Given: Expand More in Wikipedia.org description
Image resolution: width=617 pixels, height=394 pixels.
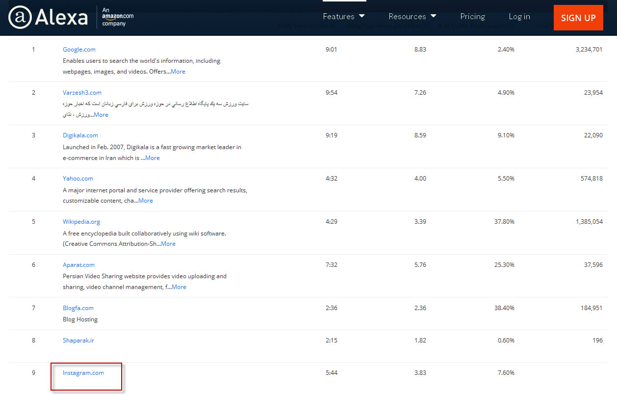Looking at the screenshot, I should [x=168, y=244].
